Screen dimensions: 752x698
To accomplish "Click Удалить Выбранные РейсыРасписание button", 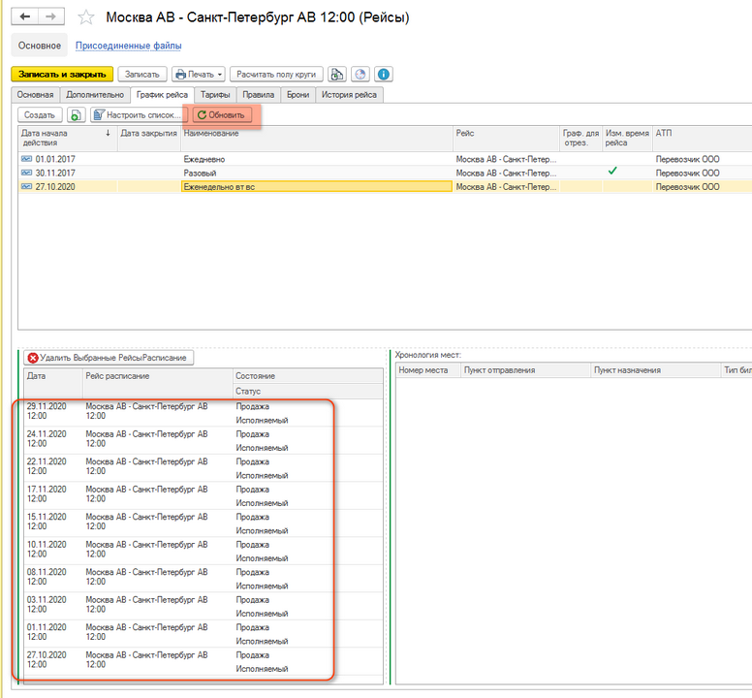I will [109, 358].
